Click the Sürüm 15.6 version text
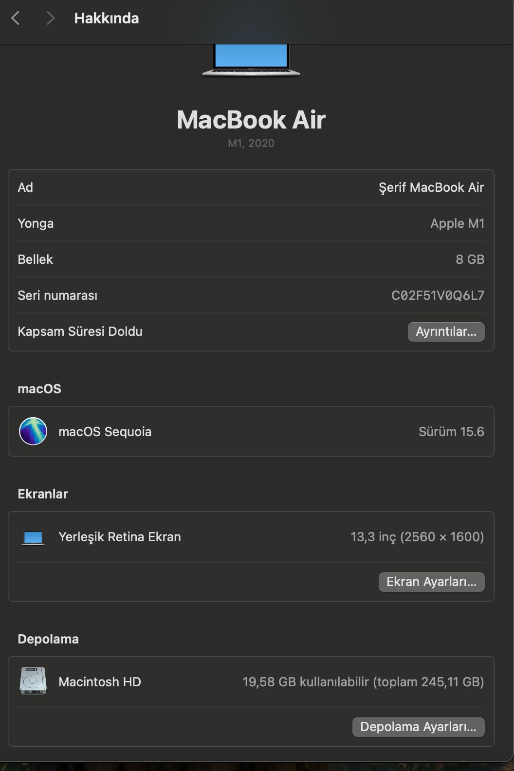Image resolution: width=514 pixels, height=771 pixels. pyautogui.click(x=451, y=432)
